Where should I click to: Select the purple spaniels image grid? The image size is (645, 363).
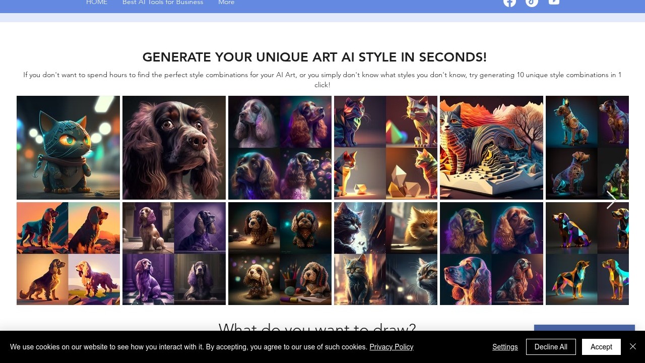click(x=174, y=254)
